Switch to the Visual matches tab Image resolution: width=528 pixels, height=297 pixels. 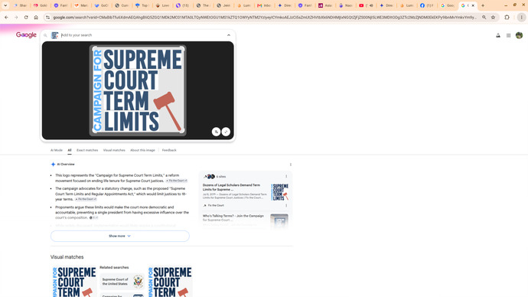click(x=114, y=150)
